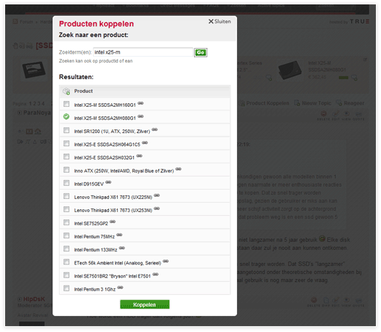Screen dimensions: 381x332
Task: Tick the Intel Pentium 133MHz checkbox
Action: pyautogui.click(x=66, y=248)
